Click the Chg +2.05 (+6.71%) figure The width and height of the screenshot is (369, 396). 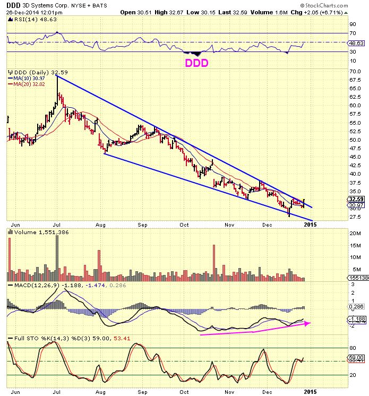pyautogui.click(x=317, y=12)
